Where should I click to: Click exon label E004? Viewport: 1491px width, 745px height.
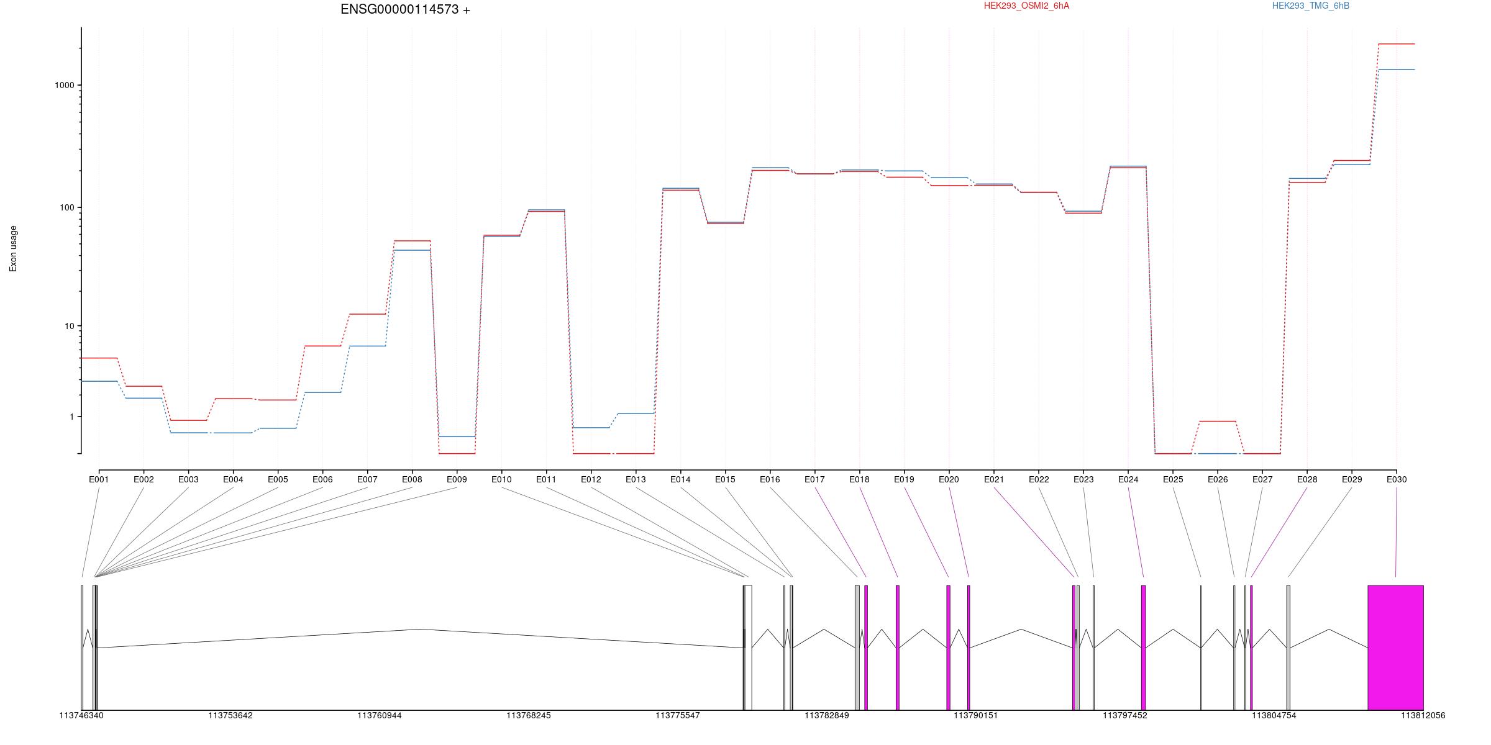tap(233, 479)
